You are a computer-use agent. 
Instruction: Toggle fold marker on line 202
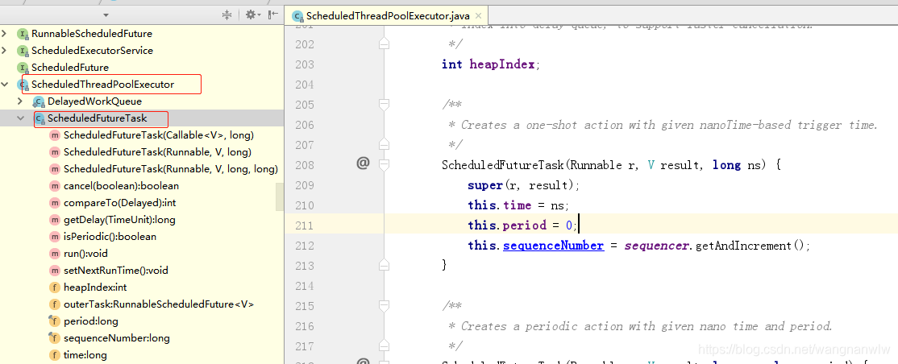click(x=385, y=44)
